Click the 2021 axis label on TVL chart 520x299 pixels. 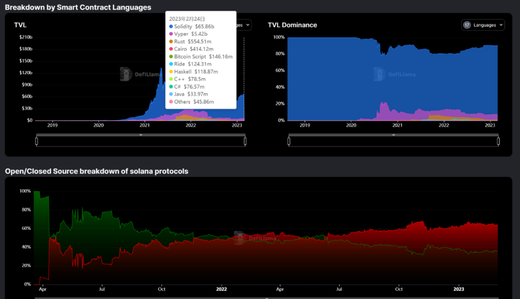point(145,125)
